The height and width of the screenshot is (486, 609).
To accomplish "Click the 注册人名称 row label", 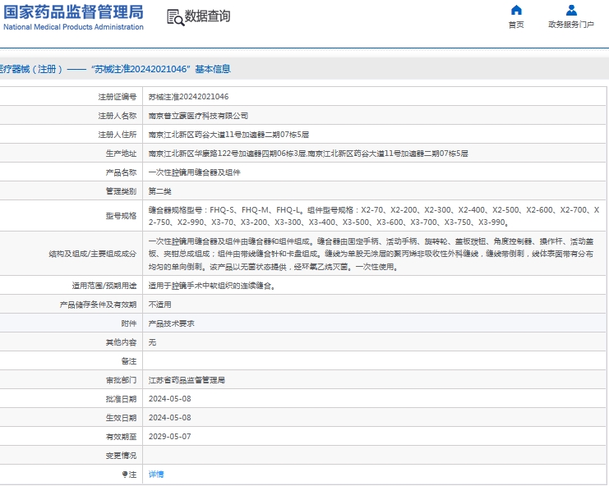I will pos(118,116).
